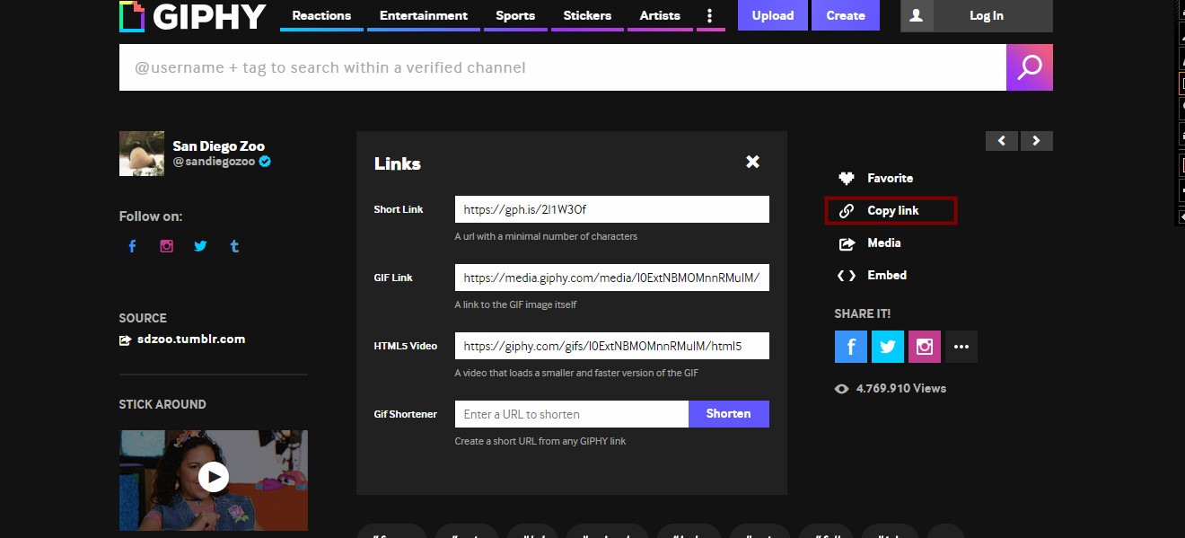Open the Reactions category
1185x538 pixels.
tap(321, 15)
